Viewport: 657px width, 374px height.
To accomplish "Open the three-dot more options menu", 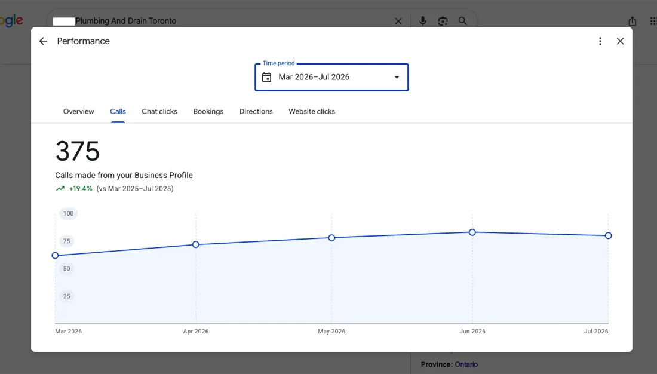I will tap(600, 41).
